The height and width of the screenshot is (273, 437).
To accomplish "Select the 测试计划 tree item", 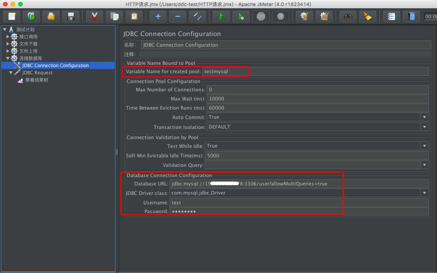I will [x=25, y=29].
